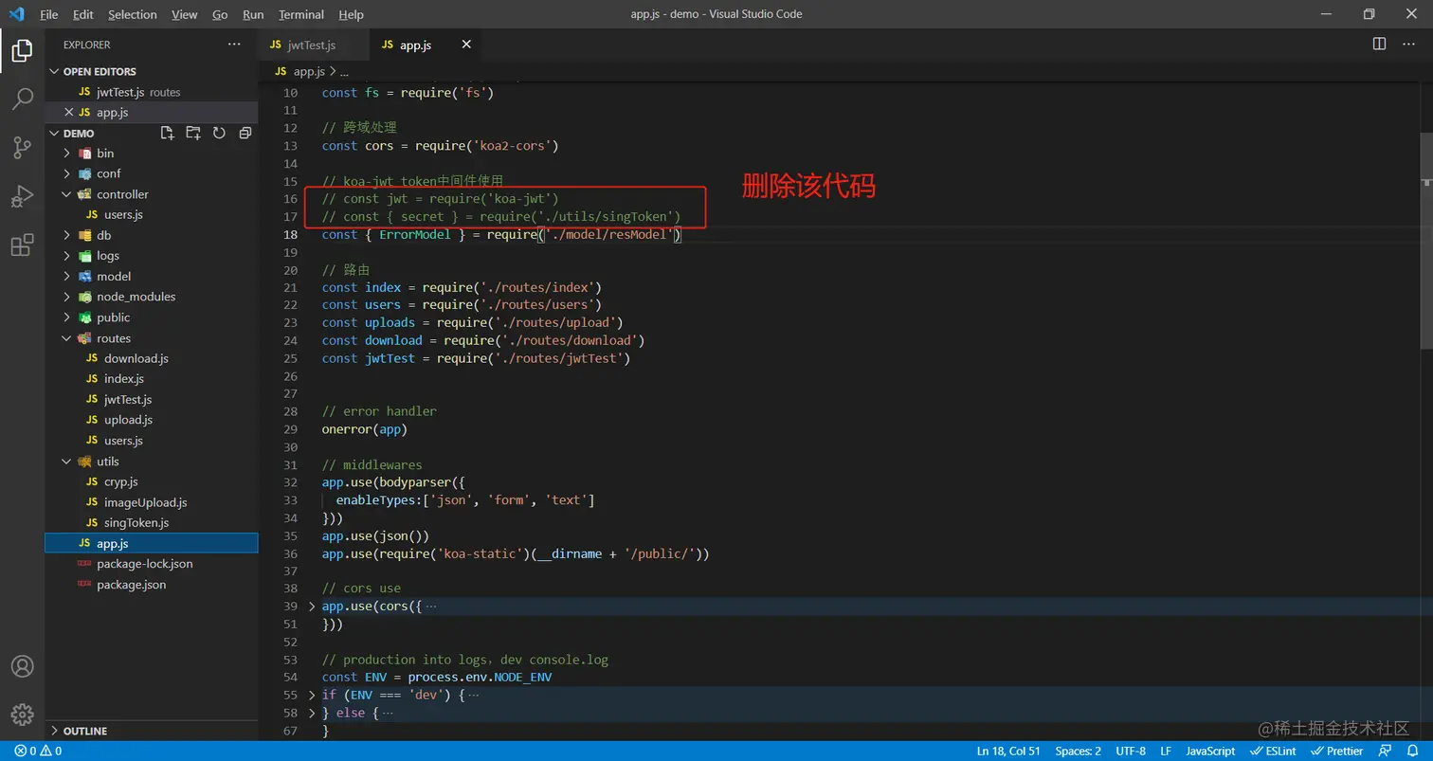Image resolution: width=1433 pixels, height=761 pixels.
Task: Open the Explorer view in activity bar
Action: (x=23, y=51)
